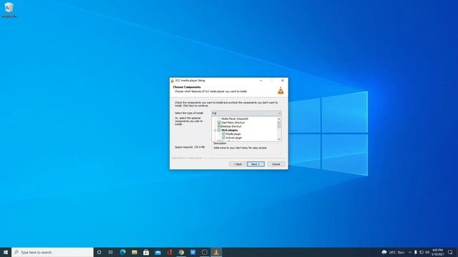Open the Action Center notifications icon
This screenshot has width=458, height=257.
tap(450, 252)
